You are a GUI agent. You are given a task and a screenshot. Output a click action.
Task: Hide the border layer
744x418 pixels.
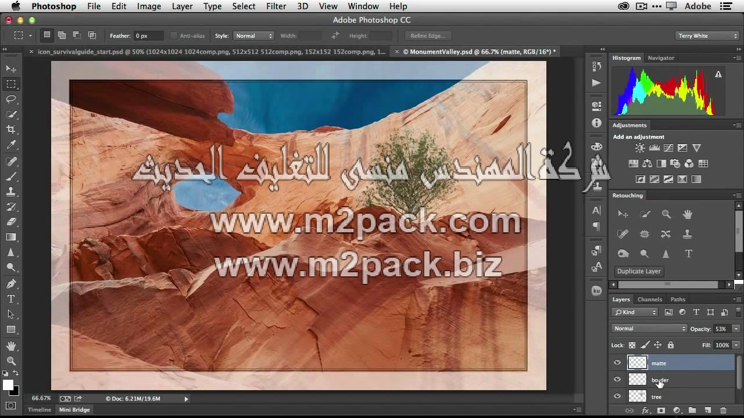click(x=617, y=380)
